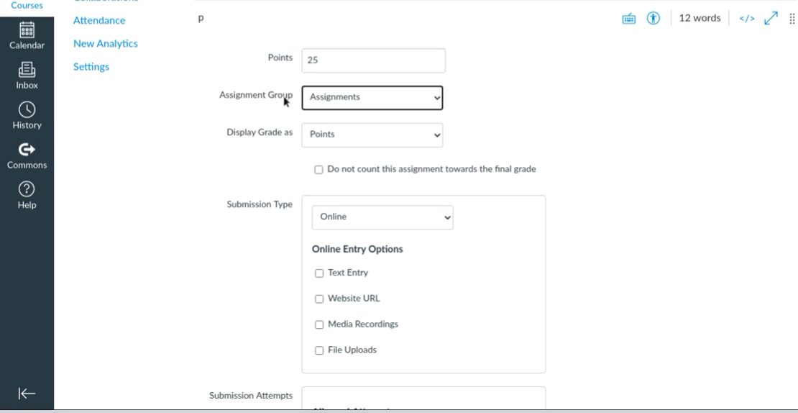Collapse the global navigation sidebar
The height and width of the screenshot is (413, 798).
tap(27, 393)
